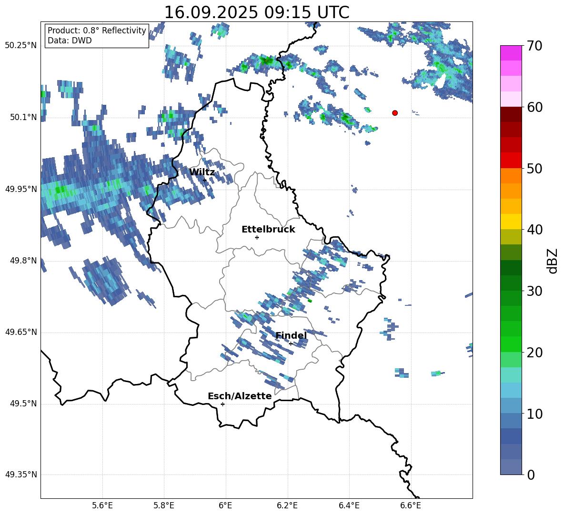Click the colorbar tick label 10
The image size is (564, 515).
(x=534, y=414)
